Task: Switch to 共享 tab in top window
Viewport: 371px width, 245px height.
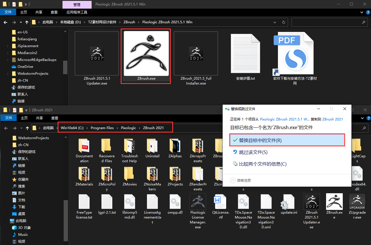Action: (x=39, y=12)
